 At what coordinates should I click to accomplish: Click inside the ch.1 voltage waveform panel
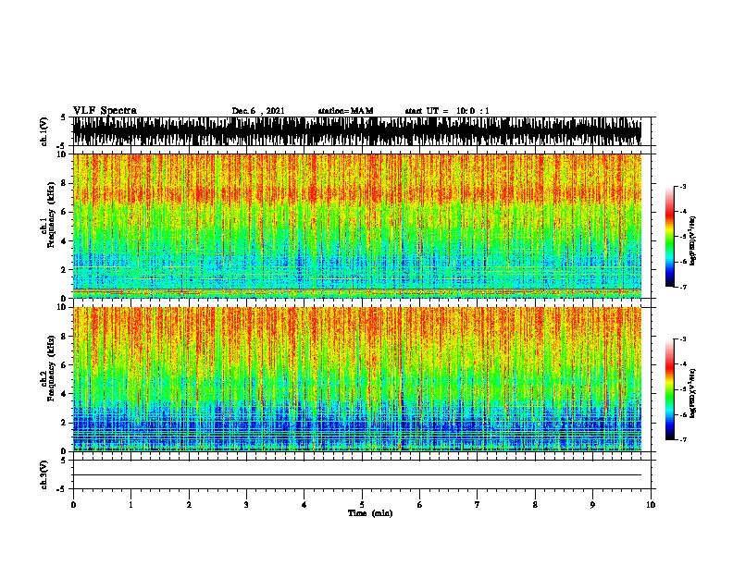(357, 131)
